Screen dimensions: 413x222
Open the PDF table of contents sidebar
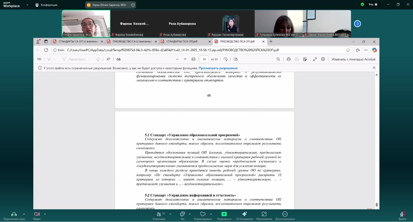pos(39,59)
